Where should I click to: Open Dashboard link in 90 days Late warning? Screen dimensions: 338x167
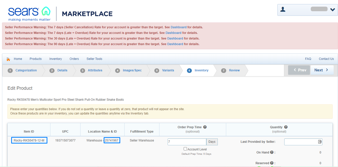click(x=175, y=44)
